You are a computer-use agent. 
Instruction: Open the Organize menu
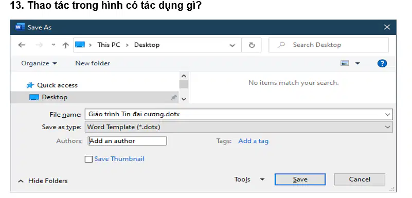pyautogui.click(x=39, y=63)
